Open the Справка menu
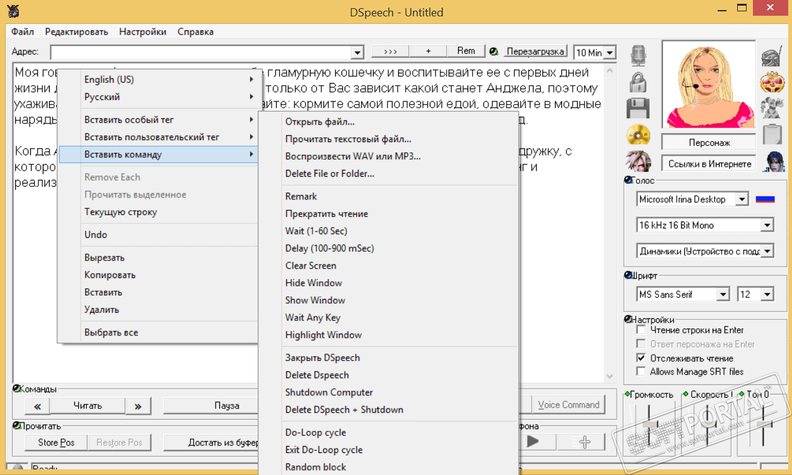This screenshot has width=792, height=475. 195,31
